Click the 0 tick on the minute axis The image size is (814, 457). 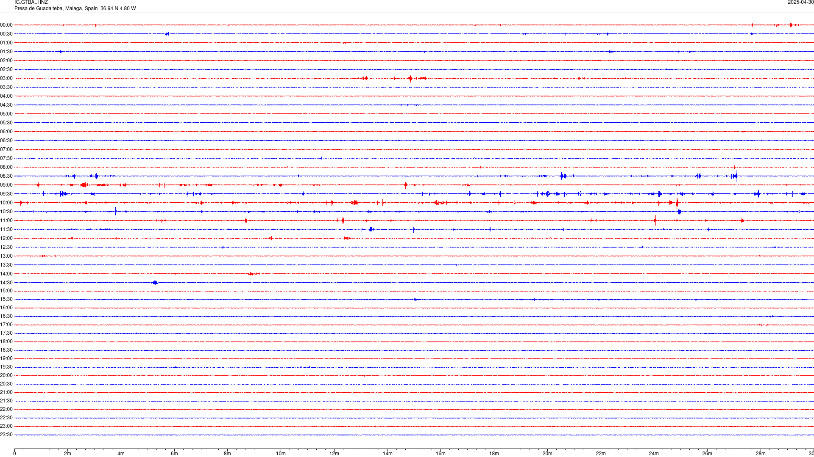[14, 454]
